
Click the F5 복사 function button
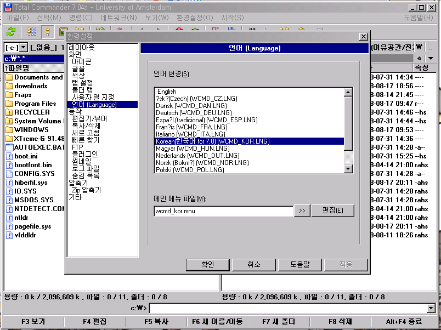tap(156, 322)
